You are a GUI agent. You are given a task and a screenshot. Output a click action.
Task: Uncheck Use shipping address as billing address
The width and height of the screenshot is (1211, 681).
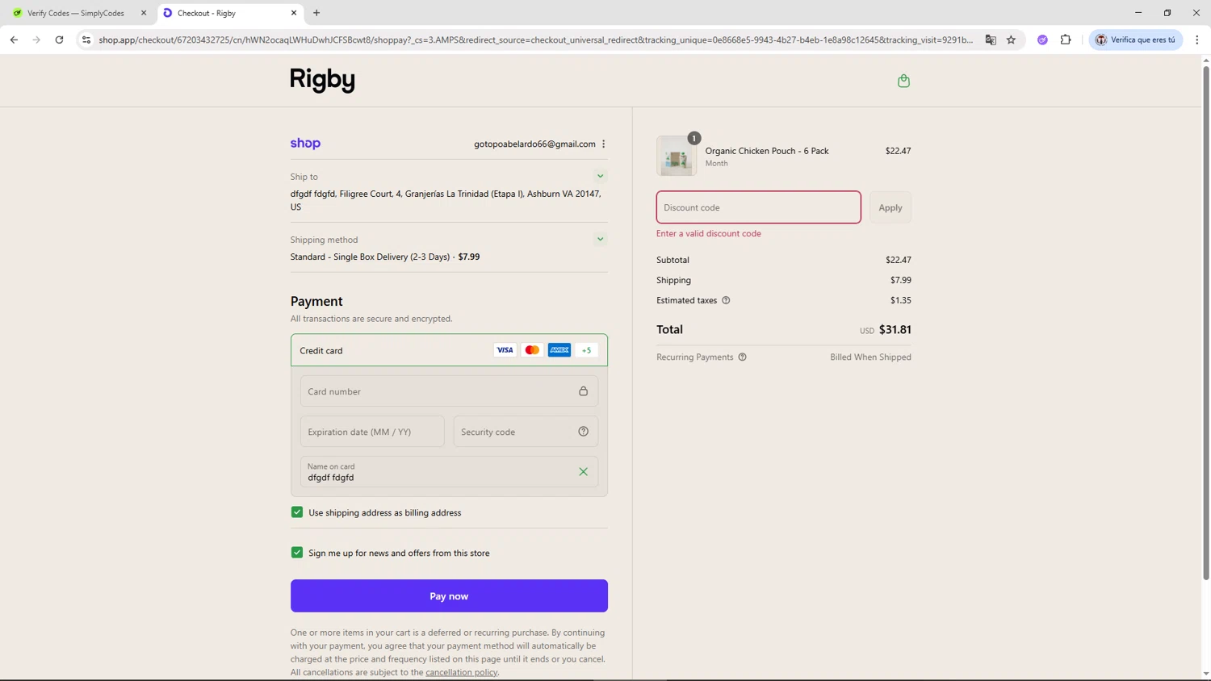coord(297,512)
